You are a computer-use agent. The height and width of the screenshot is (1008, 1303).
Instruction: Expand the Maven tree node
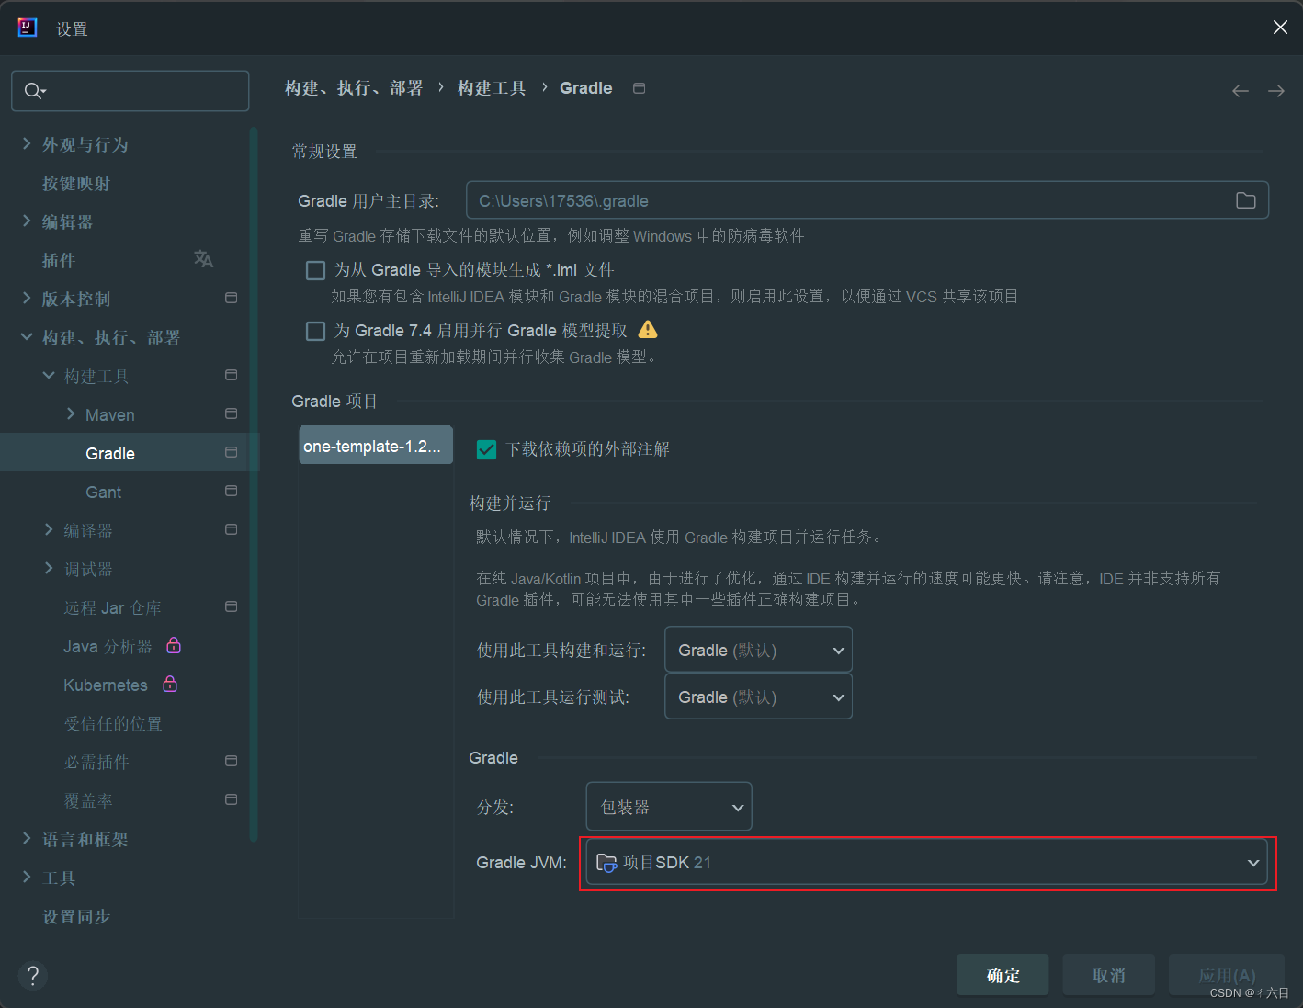point(71,413)
